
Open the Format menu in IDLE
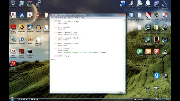point(60,18)
